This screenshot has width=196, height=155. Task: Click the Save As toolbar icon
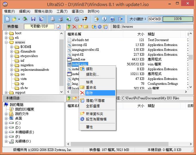pos(41,19)
